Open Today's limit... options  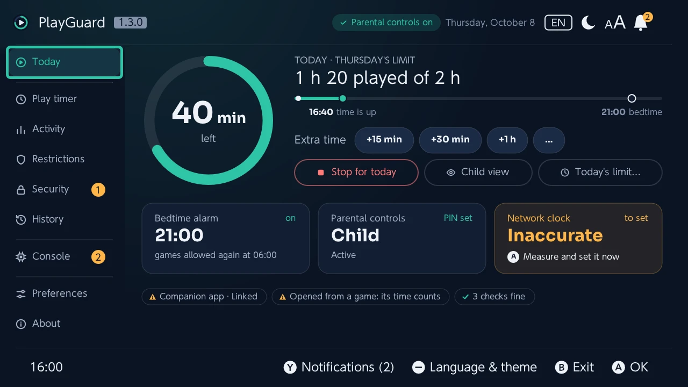(x=600, y=173)
